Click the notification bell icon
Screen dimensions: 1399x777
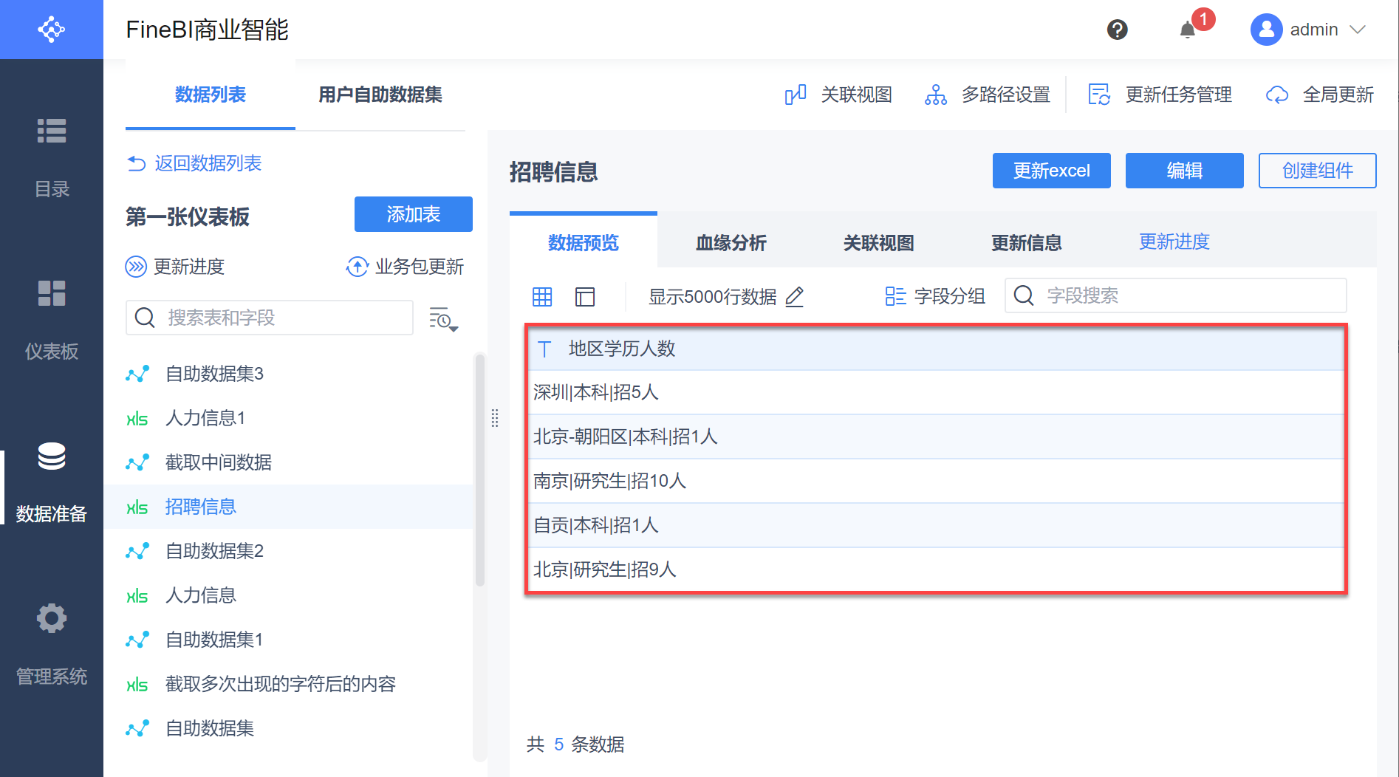coord(1188,30)
